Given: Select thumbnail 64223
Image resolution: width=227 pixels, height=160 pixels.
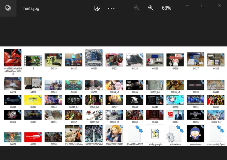Looking at the screenshot, I should 134,60.
